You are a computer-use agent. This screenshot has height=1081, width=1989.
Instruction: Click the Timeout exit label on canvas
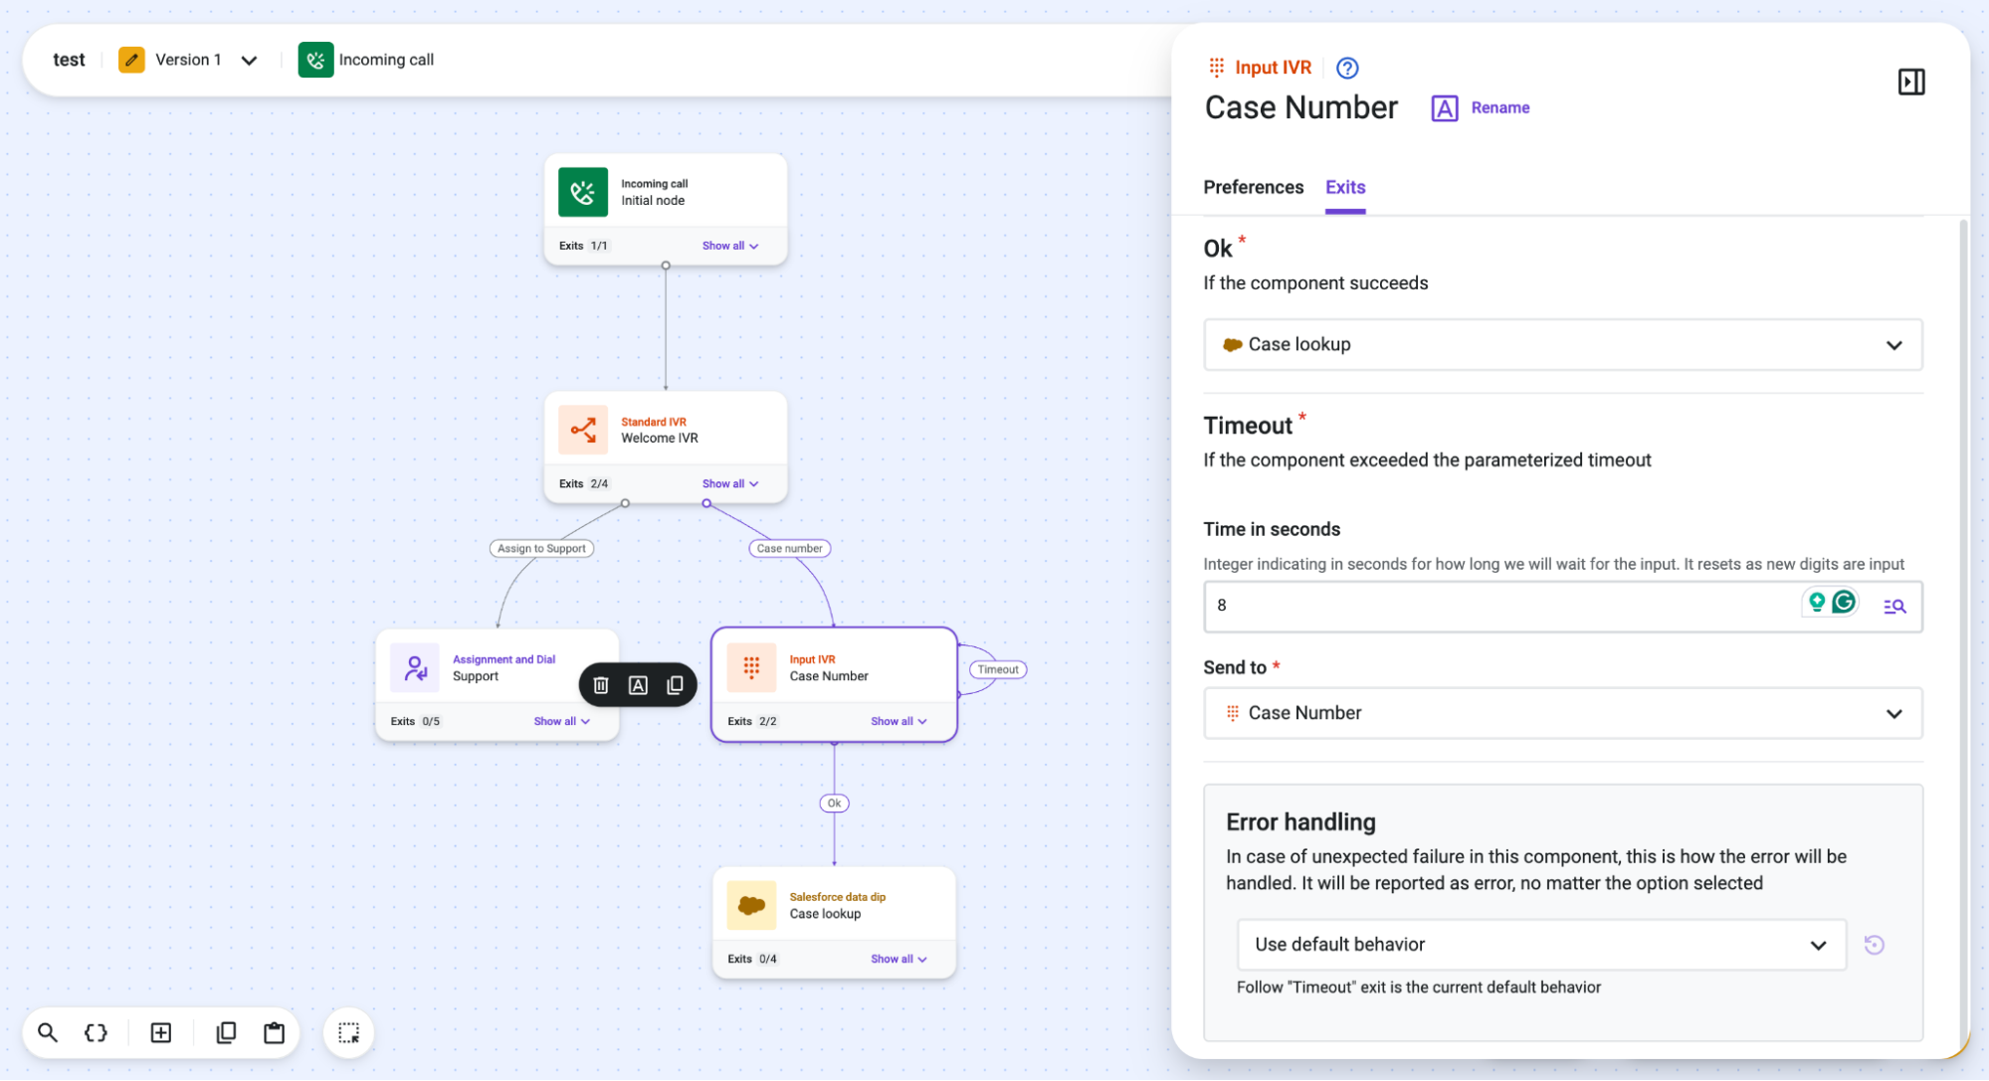point(997,669)
